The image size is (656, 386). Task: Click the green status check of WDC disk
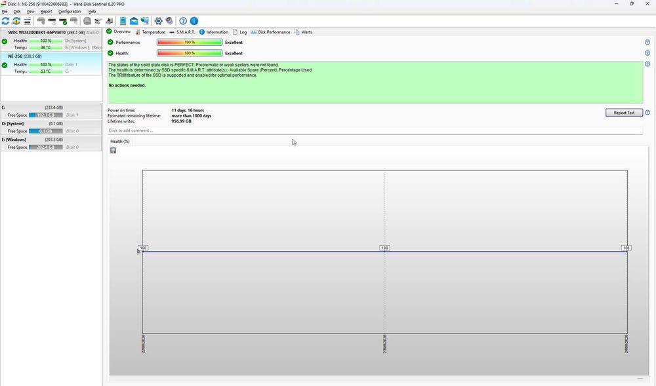[x=5, y=41]
